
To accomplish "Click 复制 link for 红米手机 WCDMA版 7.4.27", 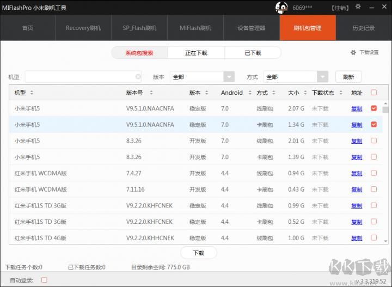I will coord(357,173).
